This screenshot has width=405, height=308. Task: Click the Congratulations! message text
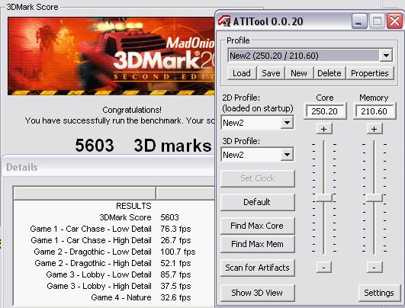(132, 110)
